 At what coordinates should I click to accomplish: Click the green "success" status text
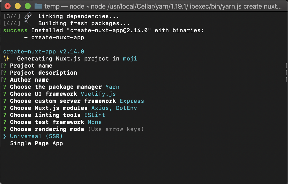(15, 30)
